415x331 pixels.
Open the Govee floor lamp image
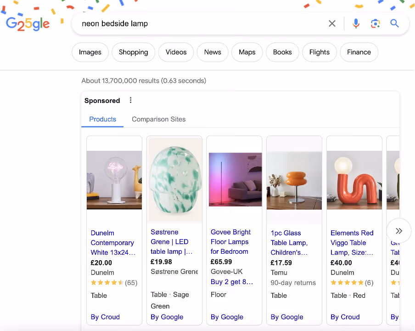(236, 179)
